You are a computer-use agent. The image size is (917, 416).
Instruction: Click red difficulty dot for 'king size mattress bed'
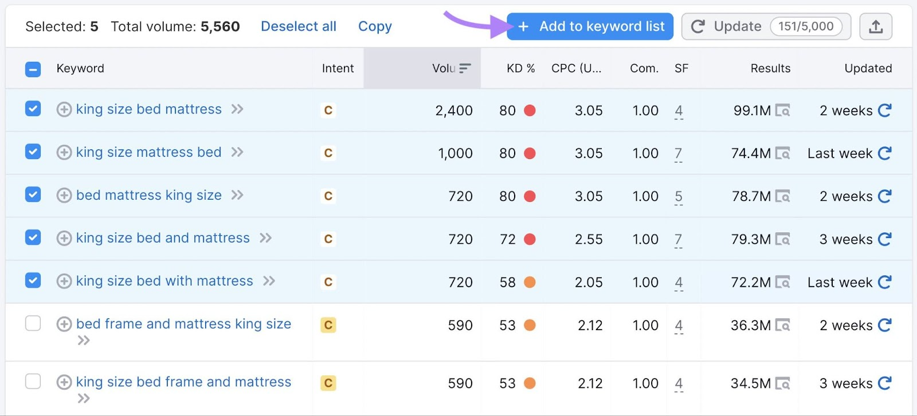coord(530,153)
